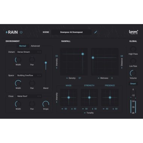Click the Blend slider handle
Screen dimensions: 143x143
[46, 62]
